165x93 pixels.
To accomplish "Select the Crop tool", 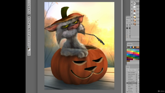I will click(29, 9).
